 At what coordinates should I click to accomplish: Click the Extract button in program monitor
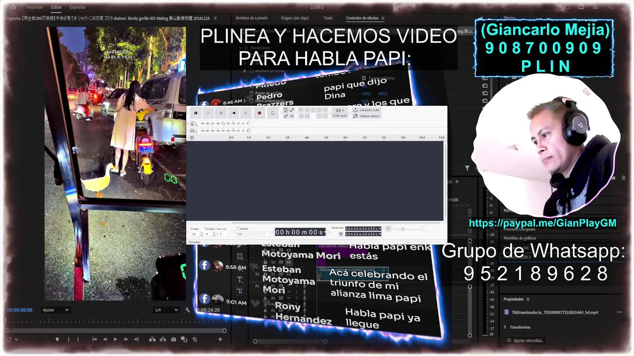[163, 339]
